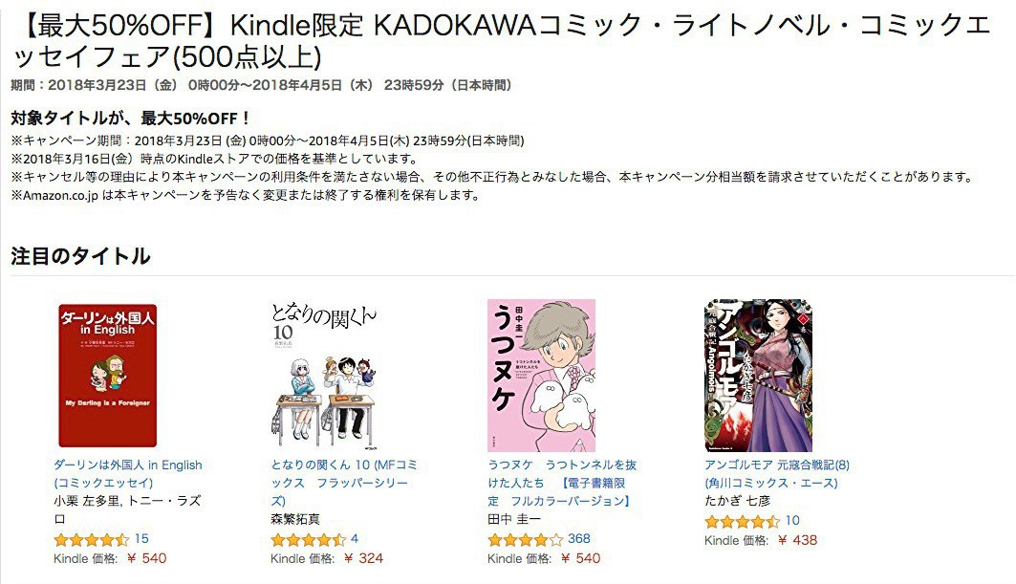Click the ¥ 324 Kindle price
The width and height of the screenshot is (1016, 584).
coord(363,558)
